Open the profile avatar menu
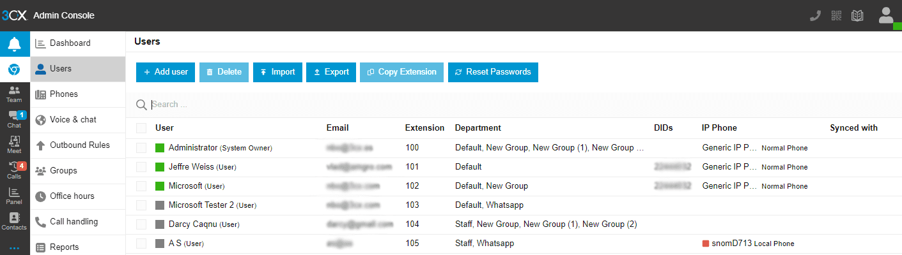Image resolution: width=902 pixels, height=255 pixels. pos(886,16)
